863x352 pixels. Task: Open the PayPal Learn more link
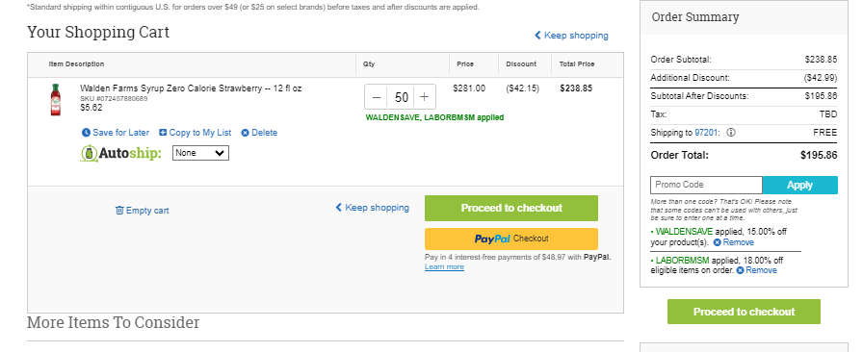click(x=444, y=266)
